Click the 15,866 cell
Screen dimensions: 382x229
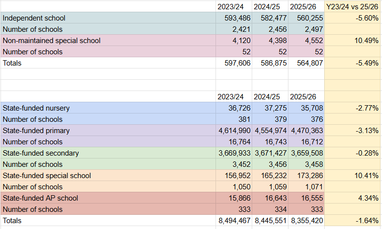pyautogui.click(x=234, y=198)
